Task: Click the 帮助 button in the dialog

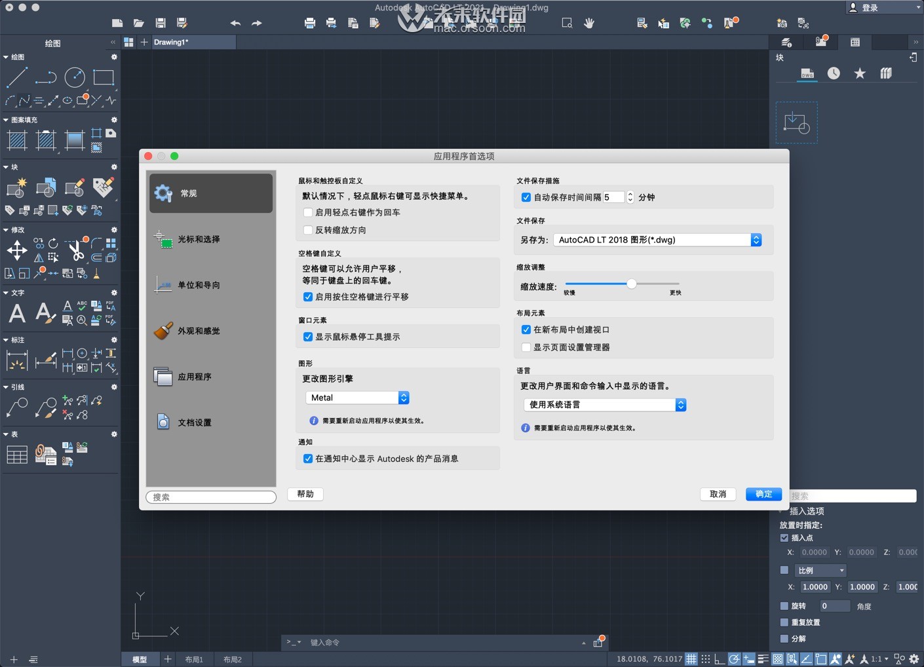Action: [x=305, y=494]
